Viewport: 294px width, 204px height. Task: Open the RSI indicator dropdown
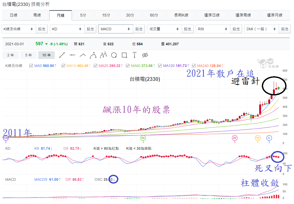point(213,29)
